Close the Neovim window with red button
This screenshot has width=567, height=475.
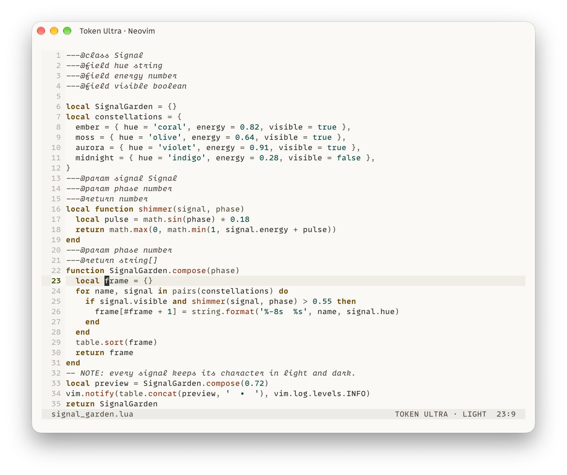pos(41,31)
